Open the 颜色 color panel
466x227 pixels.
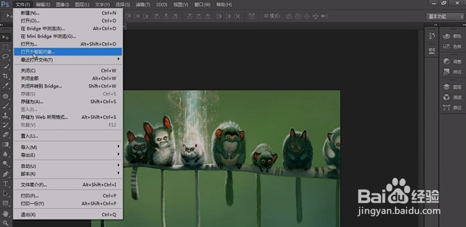point(452,36)
